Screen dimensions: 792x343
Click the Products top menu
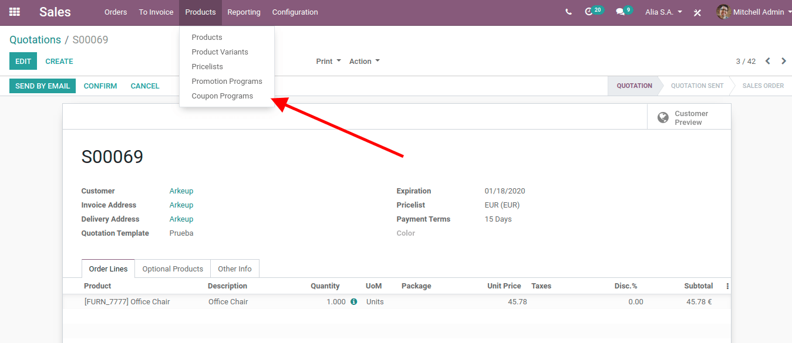(200, 12)
